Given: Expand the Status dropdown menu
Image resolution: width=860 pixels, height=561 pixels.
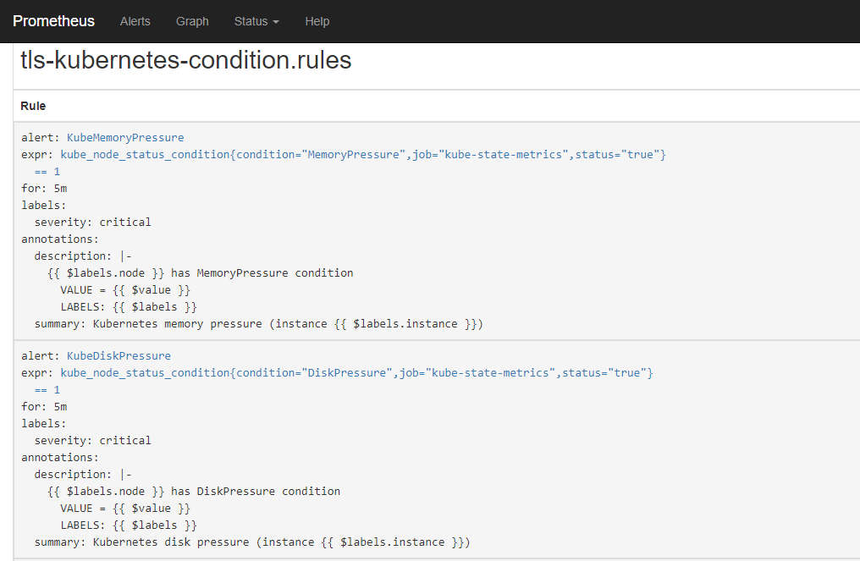Looking at the screenshot, I should 256,21.
